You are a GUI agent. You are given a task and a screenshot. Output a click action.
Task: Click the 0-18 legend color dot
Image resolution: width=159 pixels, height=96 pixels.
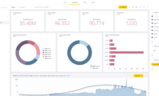tap(43, 49)
